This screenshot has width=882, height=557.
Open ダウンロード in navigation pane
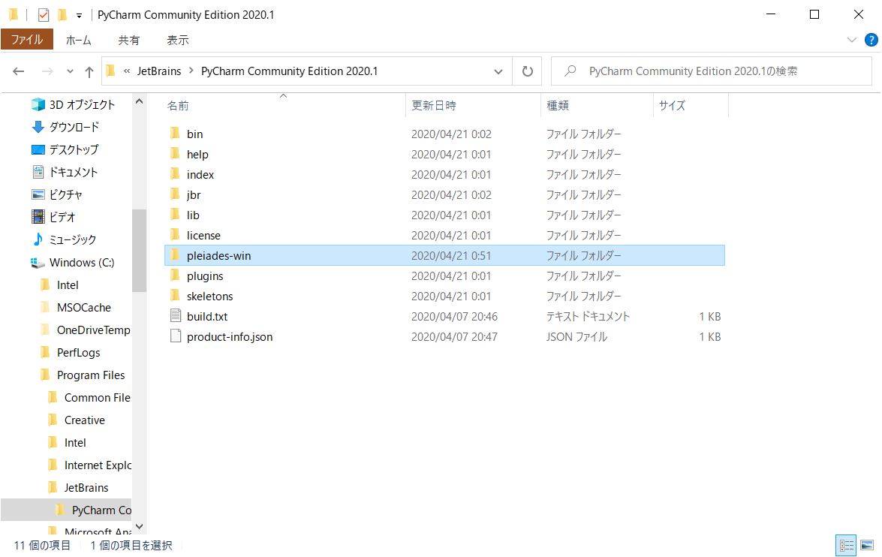pyautogui.click(x=74, y=127)
